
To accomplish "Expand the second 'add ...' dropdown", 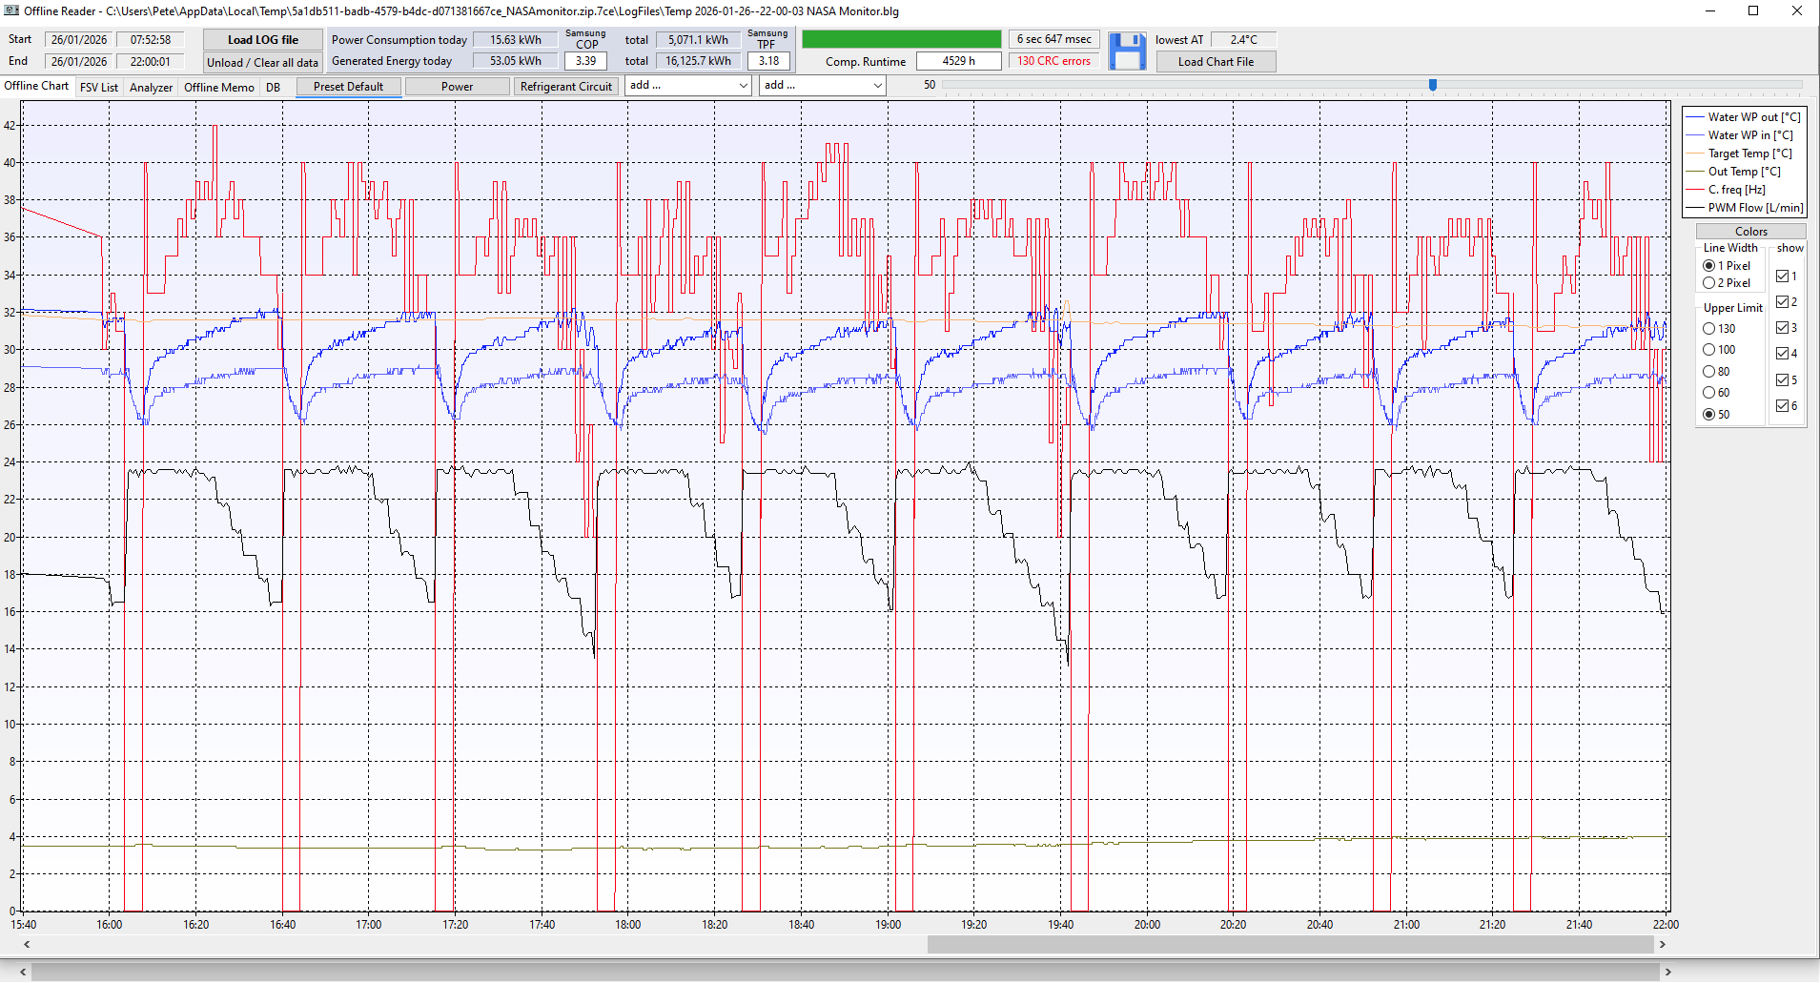I will click(x=823, y=86).
